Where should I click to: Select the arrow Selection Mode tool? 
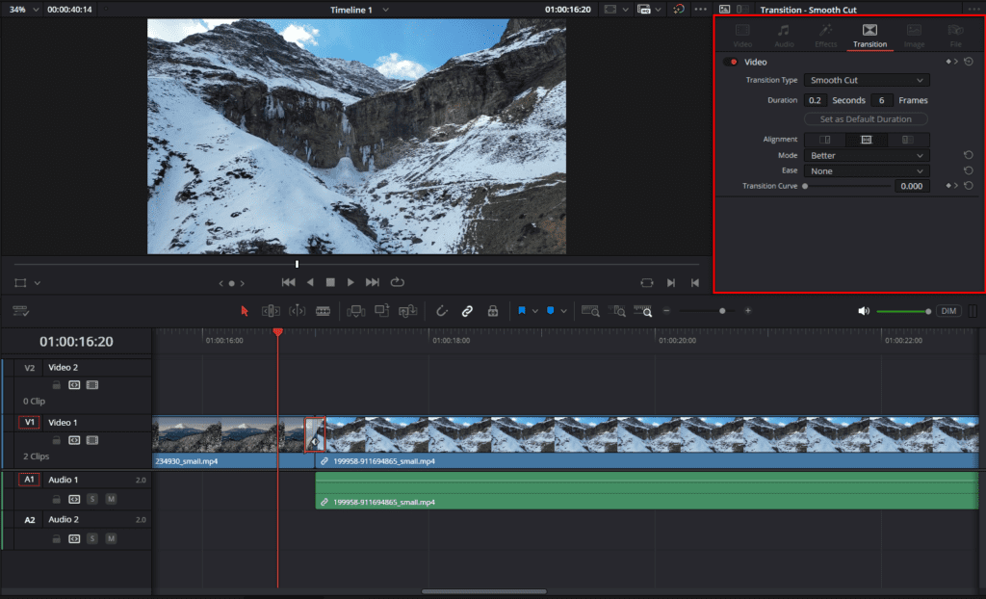244,311
